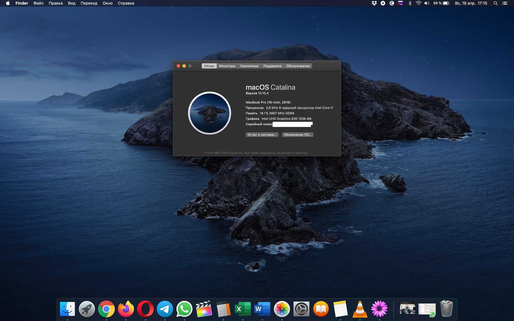Open the purple flower app in Dock
The width and height of the screenshot is (514, 321).
379,309
